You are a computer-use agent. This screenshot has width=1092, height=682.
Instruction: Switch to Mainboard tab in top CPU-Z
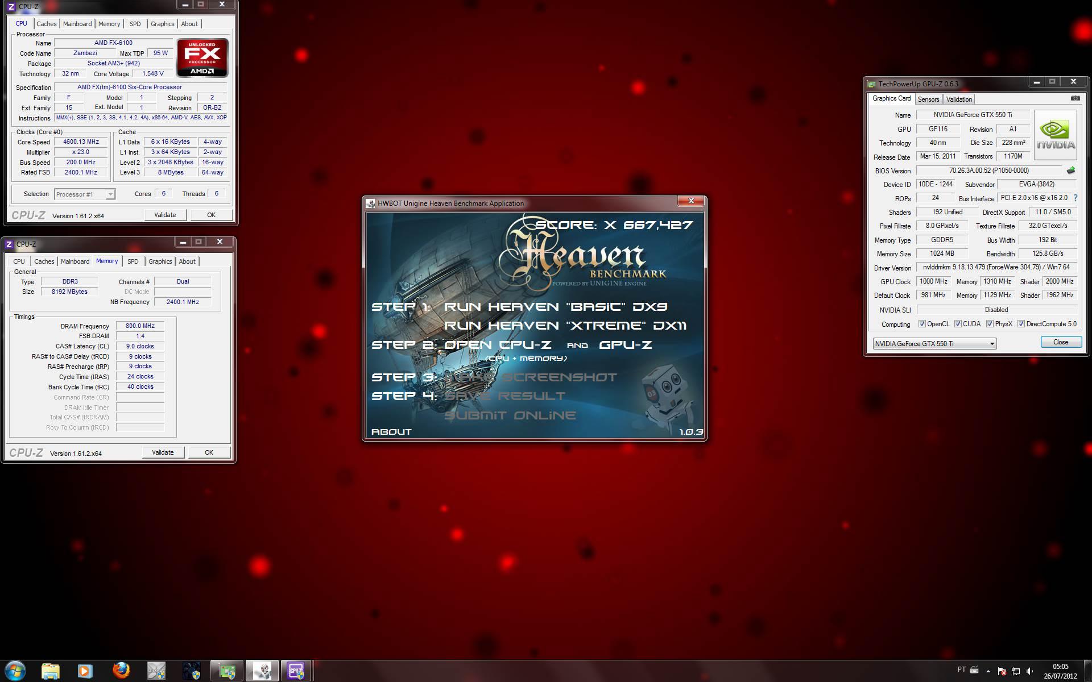(77, 24)
